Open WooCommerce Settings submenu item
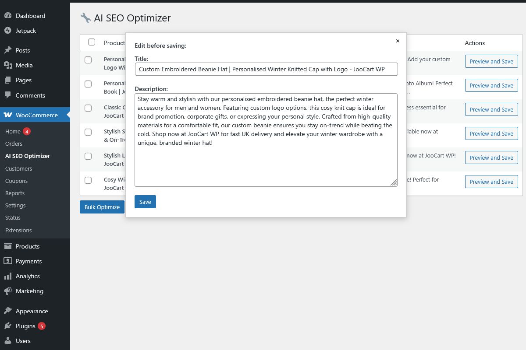This screenshot has height=350, width=526. click(15, 205)
